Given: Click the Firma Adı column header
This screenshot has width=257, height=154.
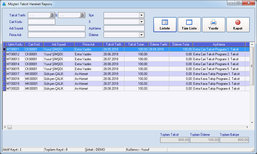Looking at the screenshot, I should coord(89,44).
